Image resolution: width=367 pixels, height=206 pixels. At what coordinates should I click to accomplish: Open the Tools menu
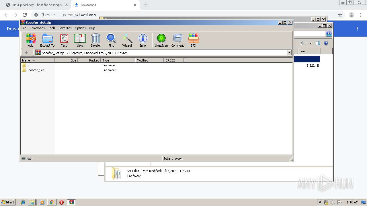click(x=52, y=28)
